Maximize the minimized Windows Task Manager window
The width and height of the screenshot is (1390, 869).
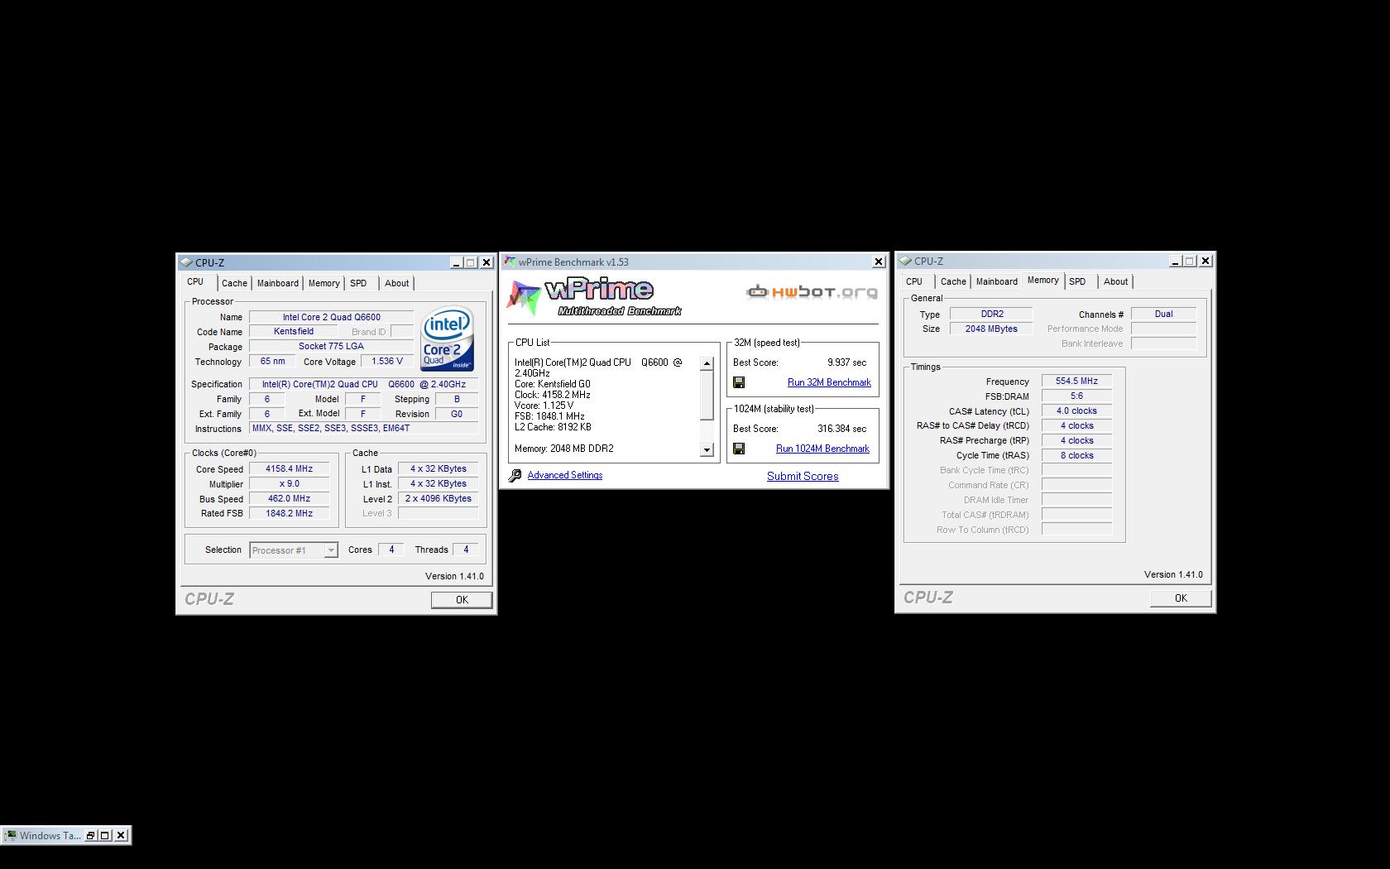106,835
